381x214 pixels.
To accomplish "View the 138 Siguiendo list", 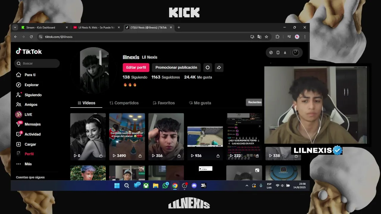I will 135,77.
